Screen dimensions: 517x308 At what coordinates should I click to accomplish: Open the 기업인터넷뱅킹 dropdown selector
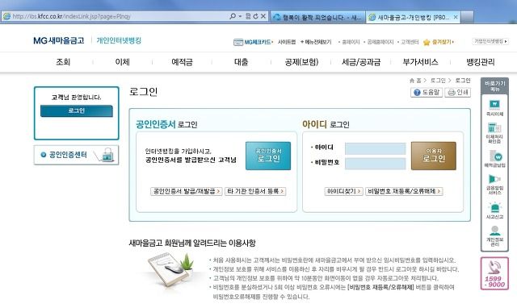tap(490, 41)
